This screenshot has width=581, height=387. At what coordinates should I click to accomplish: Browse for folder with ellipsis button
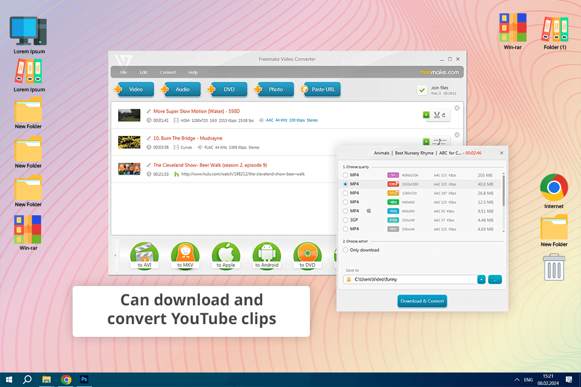(x=494, y=279)
